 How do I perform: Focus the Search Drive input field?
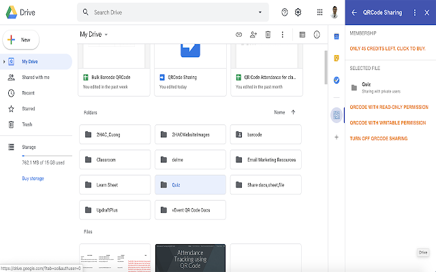[x=172, y=12]
